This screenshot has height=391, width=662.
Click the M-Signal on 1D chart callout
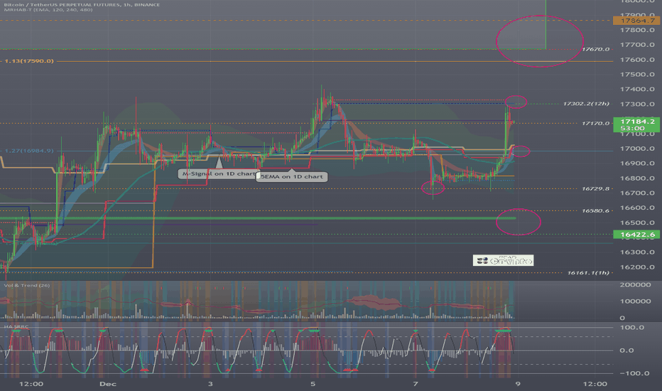[x=219, y=173]
